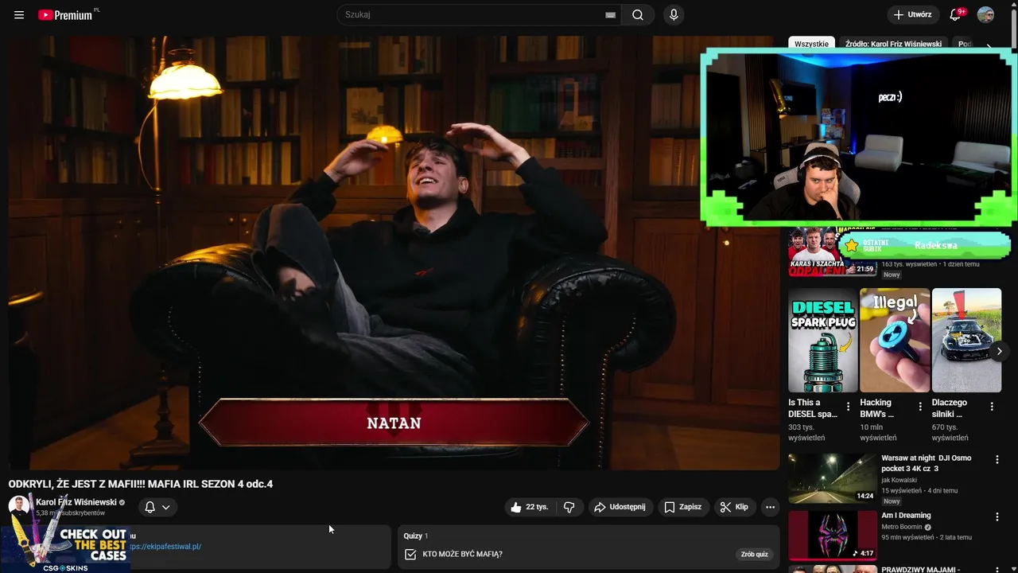Open the on-screen keyboard in search bar
The height and width of the screenshot is (573, 1018).
611,15
